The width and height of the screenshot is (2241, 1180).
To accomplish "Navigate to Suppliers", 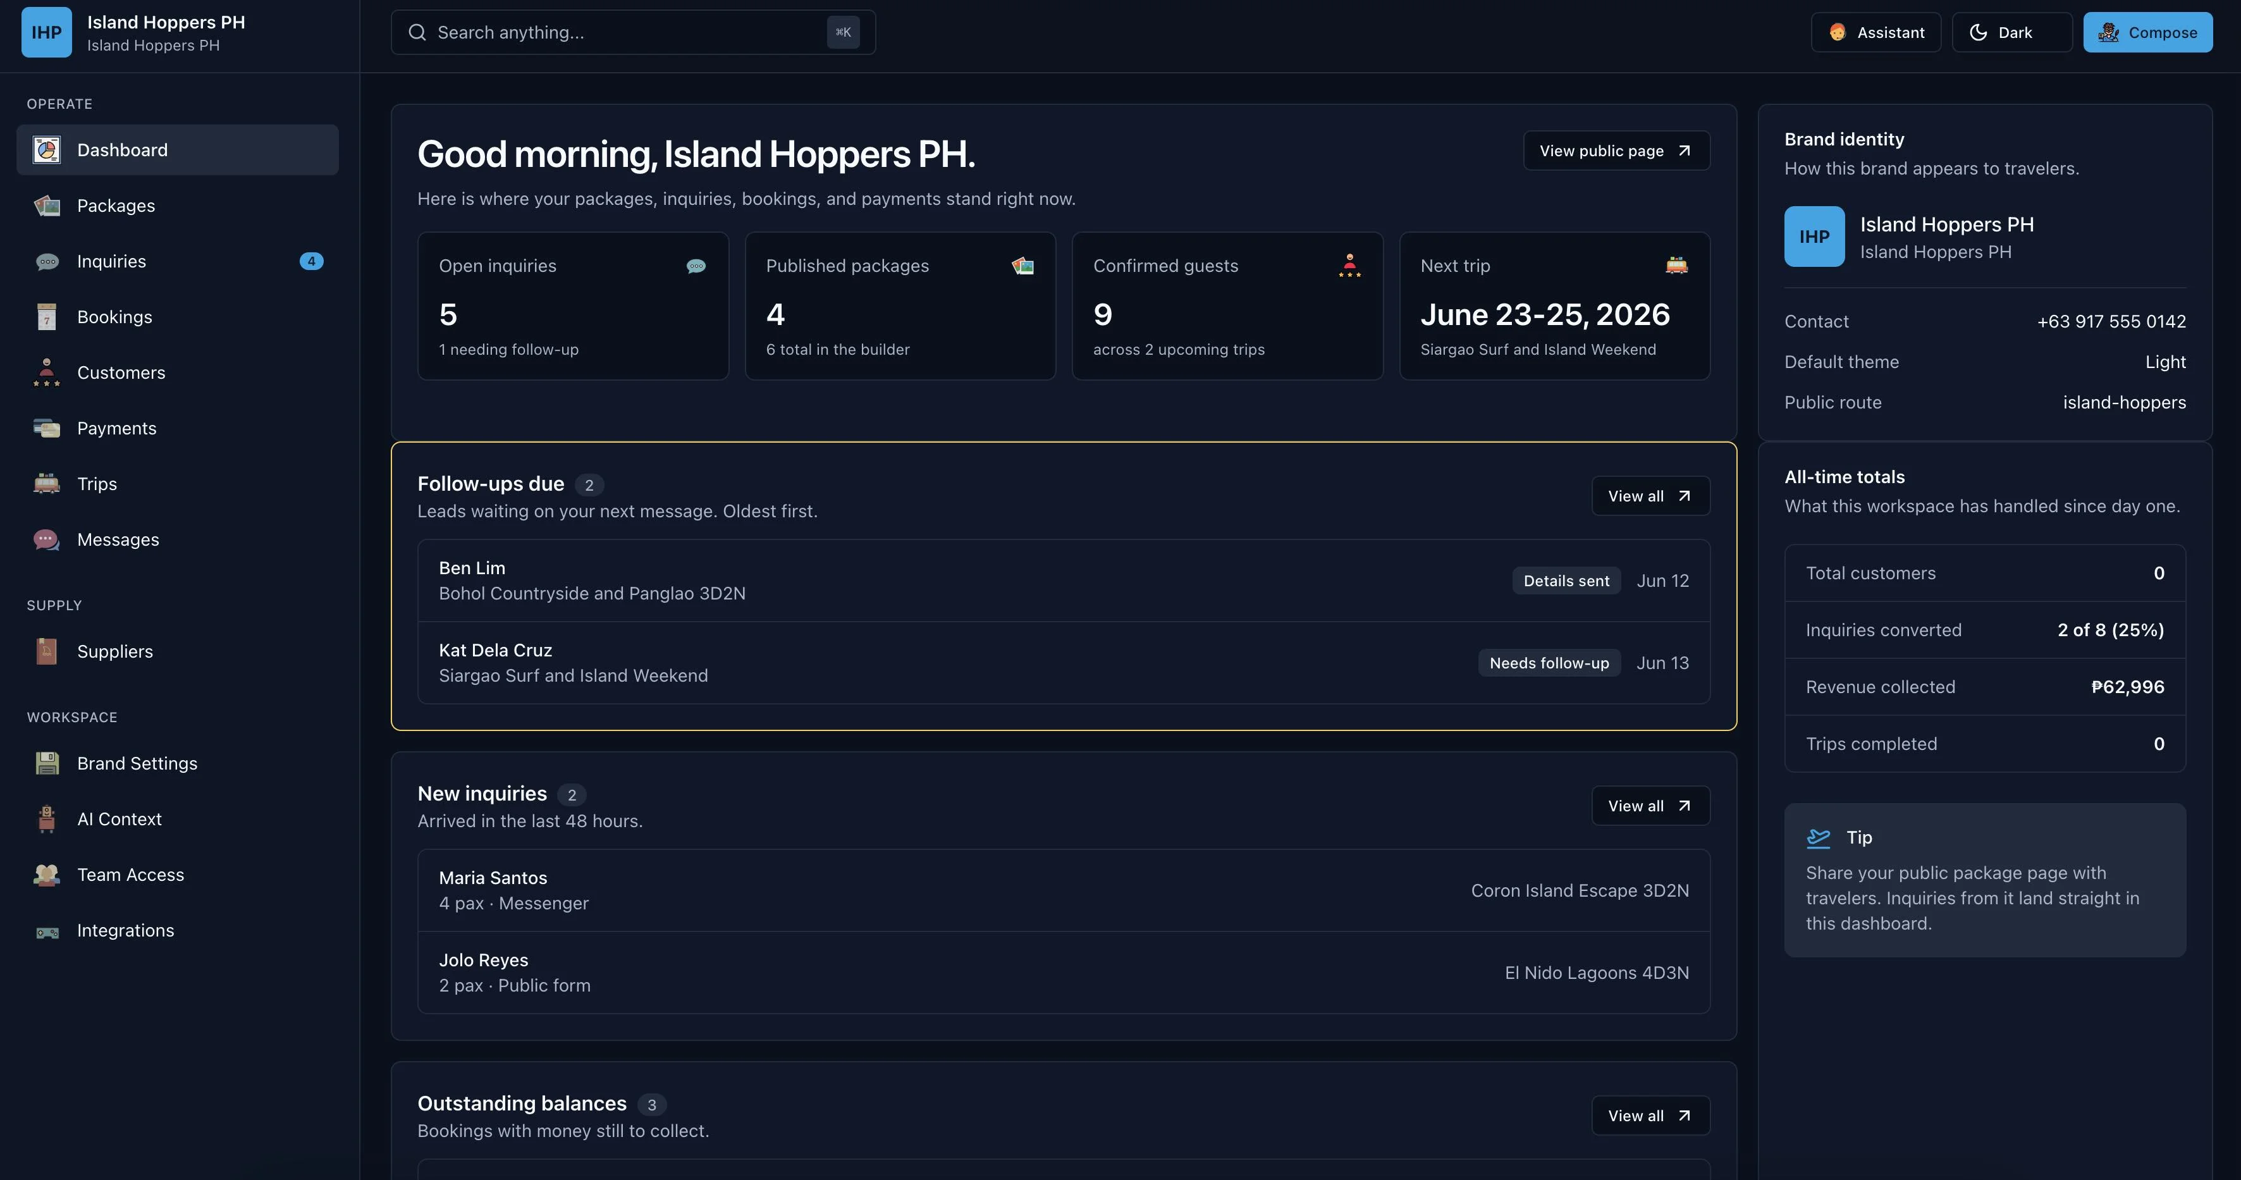I will tap(178, 651).
